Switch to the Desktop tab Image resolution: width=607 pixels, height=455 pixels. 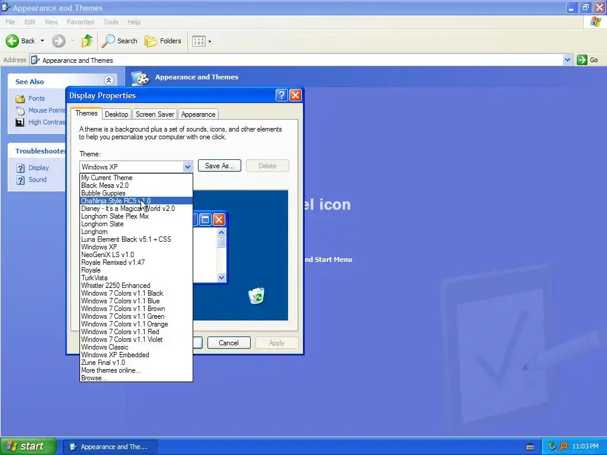[x=117, y=114]
